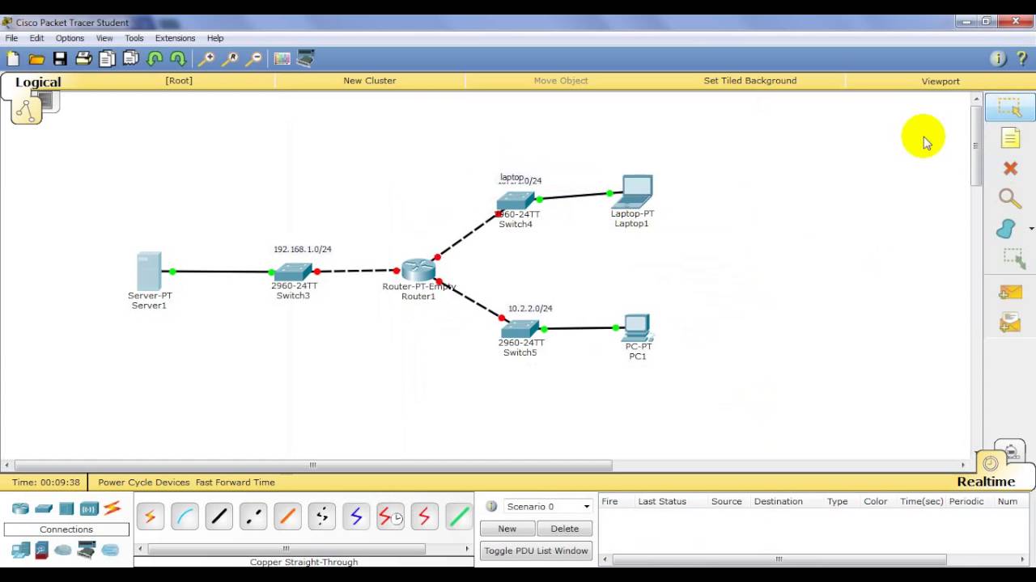This screenshot has width=1036, height=582.
Task: Choose the End Devices category
Action: coord(20,550)
